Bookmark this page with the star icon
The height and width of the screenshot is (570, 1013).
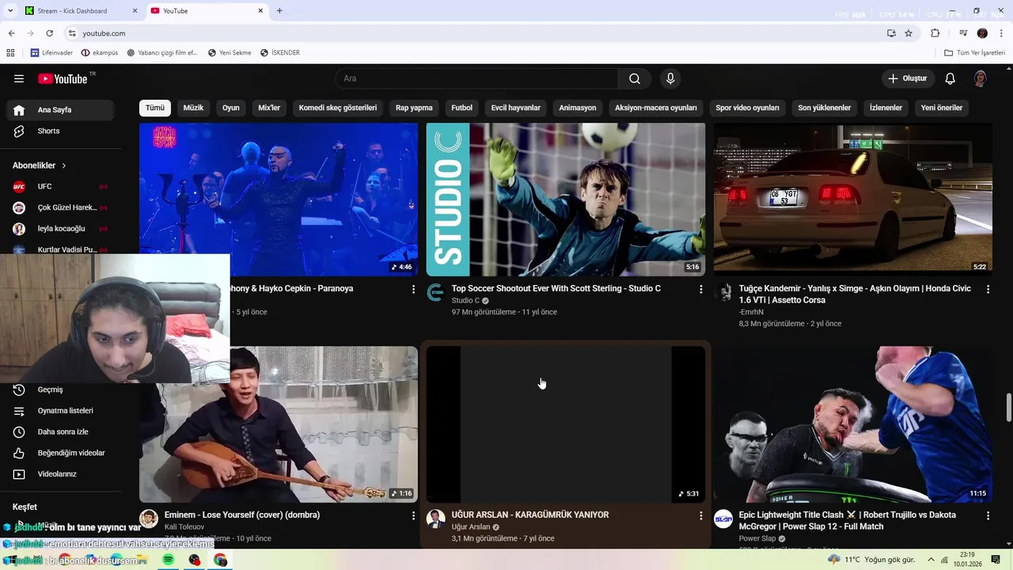tap(909, 33)
